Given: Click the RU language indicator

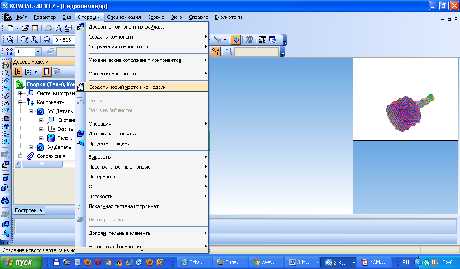Looking at the screenshot, I should pos(406,262).
